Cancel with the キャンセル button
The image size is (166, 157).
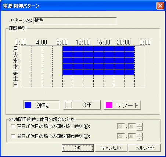pyautogui.click(x=111, y=148)
